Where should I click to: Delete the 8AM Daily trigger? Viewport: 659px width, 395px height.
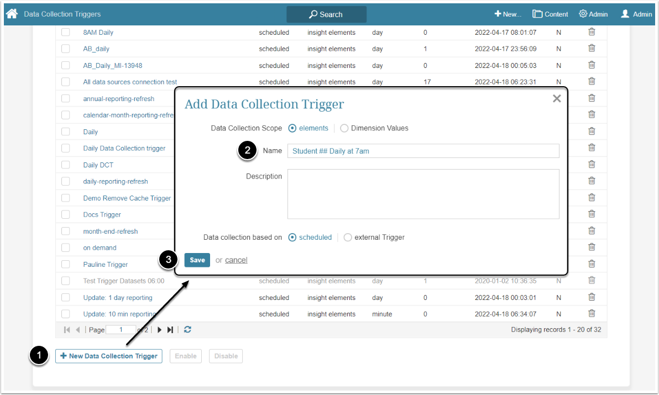pyautogui.click(x=592, y=32)
